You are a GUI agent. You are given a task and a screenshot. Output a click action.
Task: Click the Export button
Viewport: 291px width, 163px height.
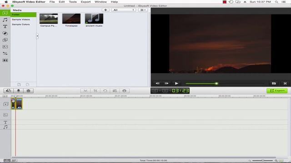[277, 91]
